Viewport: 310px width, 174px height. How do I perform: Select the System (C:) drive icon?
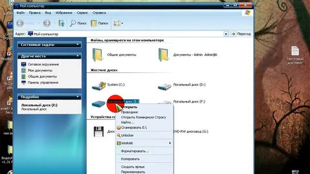tap(99, 86)
